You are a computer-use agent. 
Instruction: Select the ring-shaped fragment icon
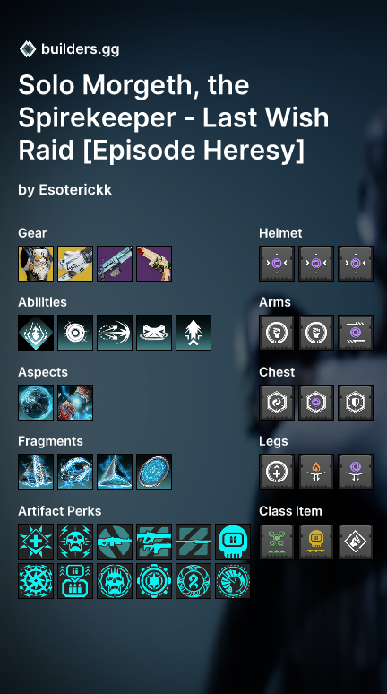(75, 472)
